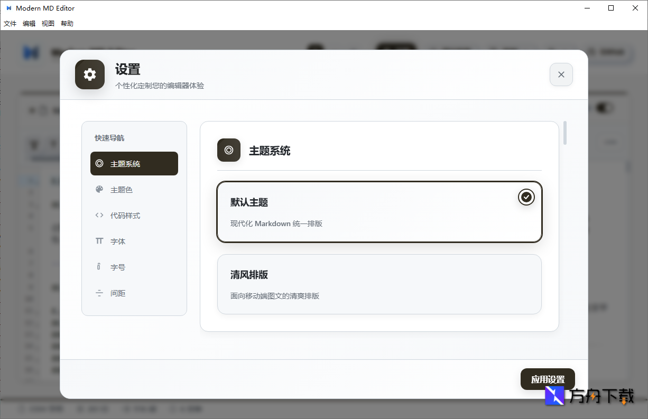Click the gear icon in the settings header
The width and height of the screenshot is (648, 419).
pyautogui.click(x=89, y=75)
